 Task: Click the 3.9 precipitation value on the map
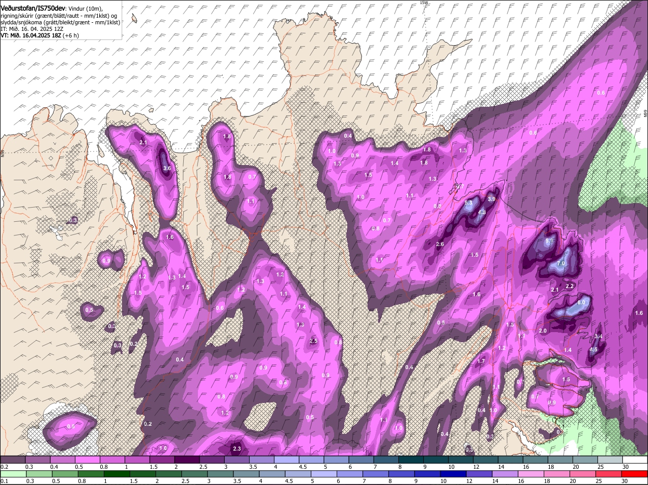click(x=491, y=199)
